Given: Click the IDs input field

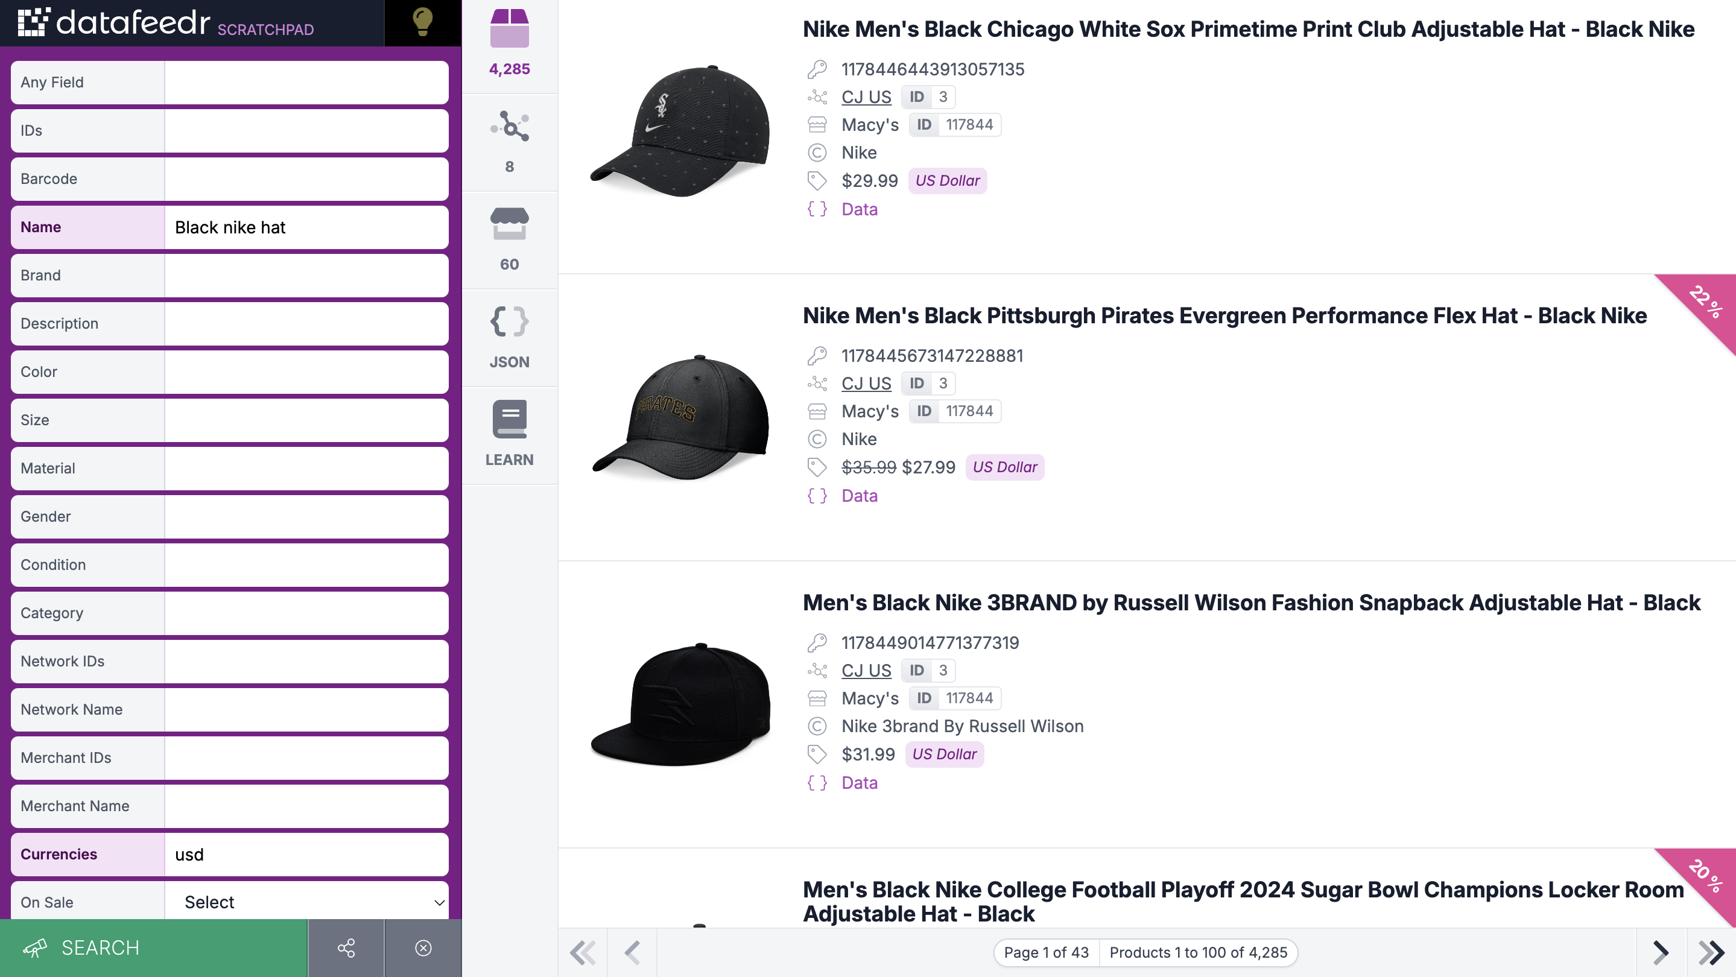Looking at the screenshot, I should [x=306, y=131].
